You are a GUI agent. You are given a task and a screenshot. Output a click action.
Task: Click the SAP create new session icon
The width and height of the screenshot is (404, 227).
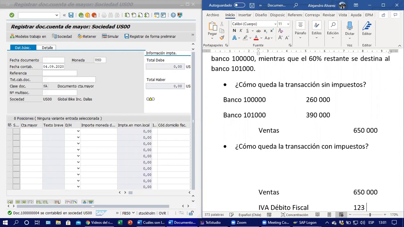click(x=157, y=15)
